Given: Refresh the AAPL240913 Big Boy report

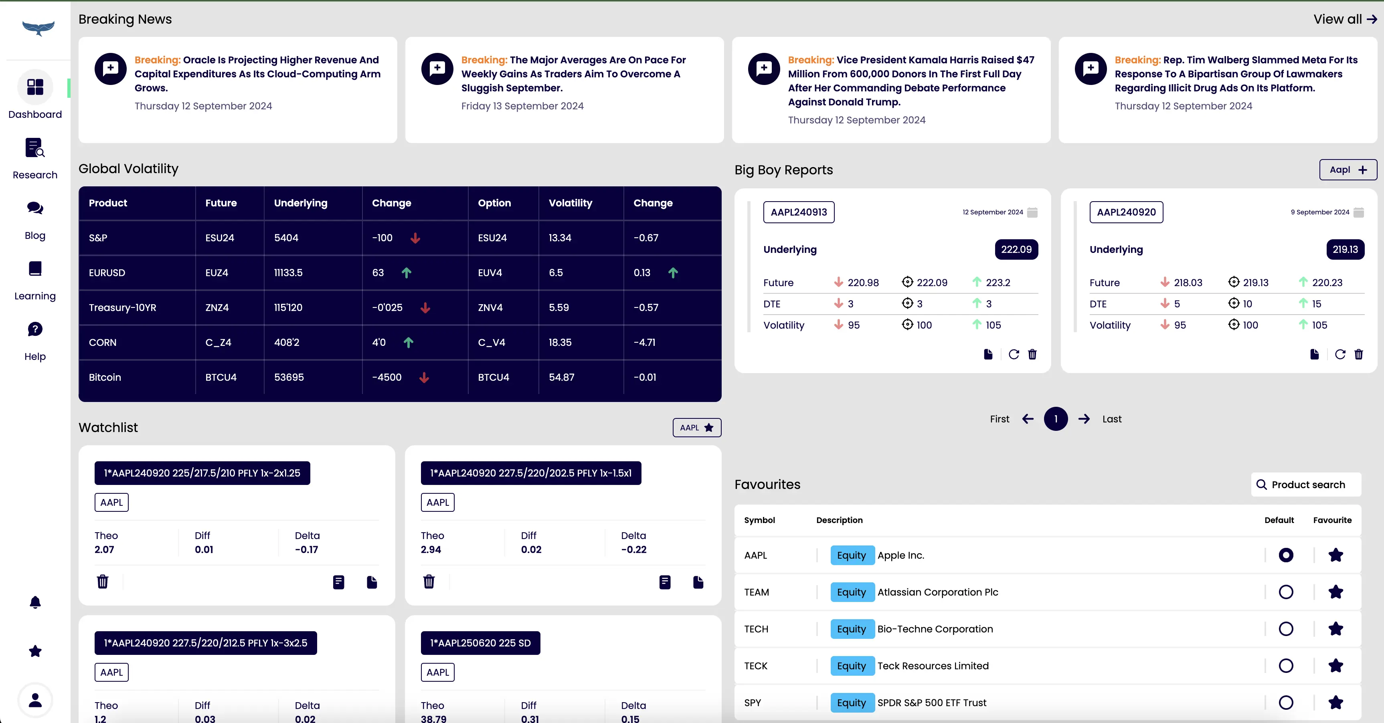Looking at the screenshot, I should [1014, 354].
